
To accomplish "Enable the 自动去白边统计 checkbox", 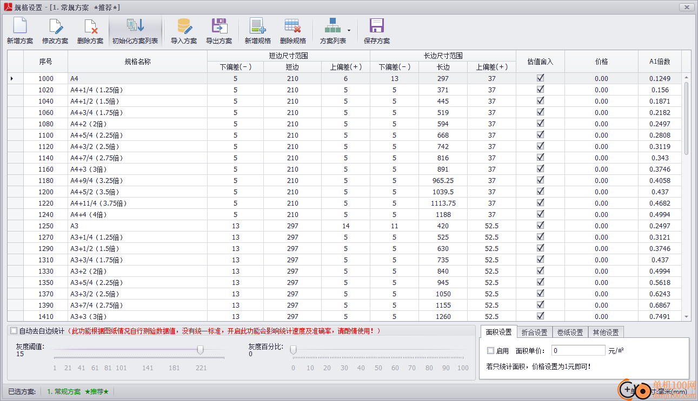I will pyautogui.click(x=14, y=330).
